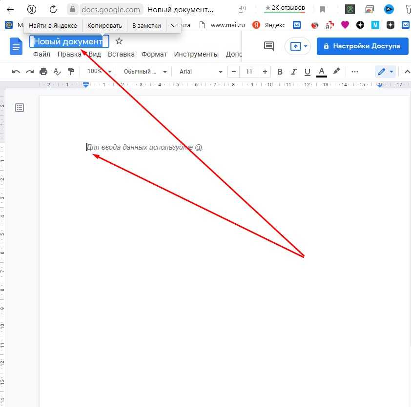Click the highlight color marker icon
Image resolution: width=411 pixels, height=407 pixels.
point(336,72)
